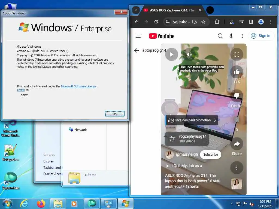279x209 pixels.
Task: Switch to About Windows taskbar button
Action: pos(126,204)
